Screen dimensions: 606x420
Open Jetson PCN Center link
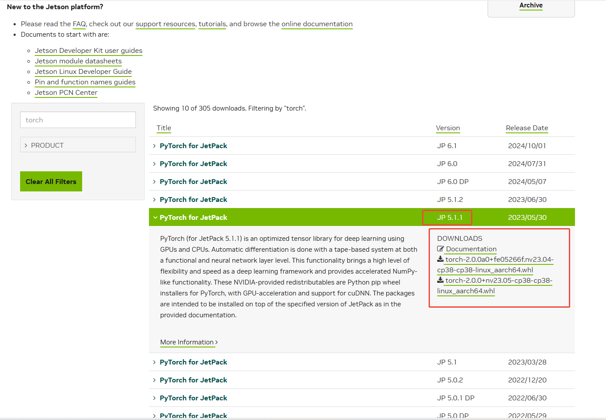point(66,93)
